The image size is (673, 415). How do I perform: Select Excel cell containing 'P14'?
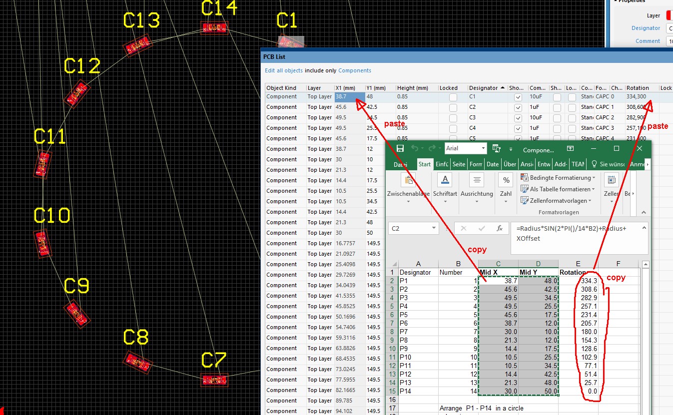(418, 391)
